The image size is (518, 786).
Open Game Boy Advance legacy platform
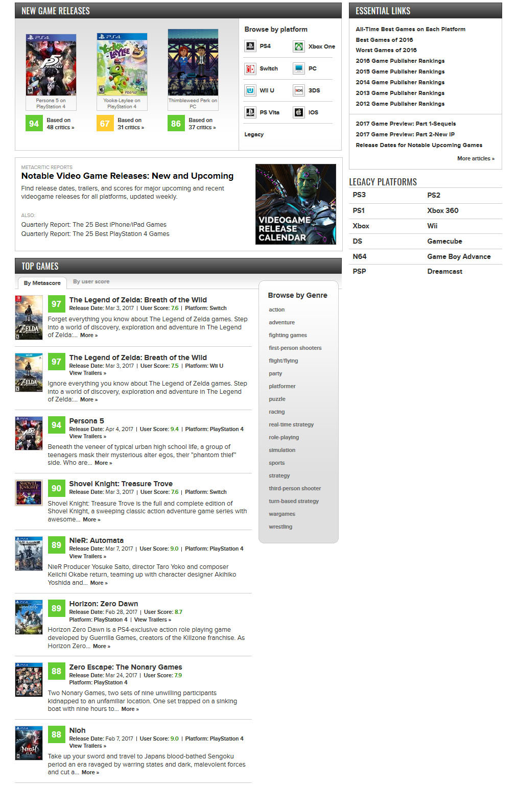pos(459,256)
